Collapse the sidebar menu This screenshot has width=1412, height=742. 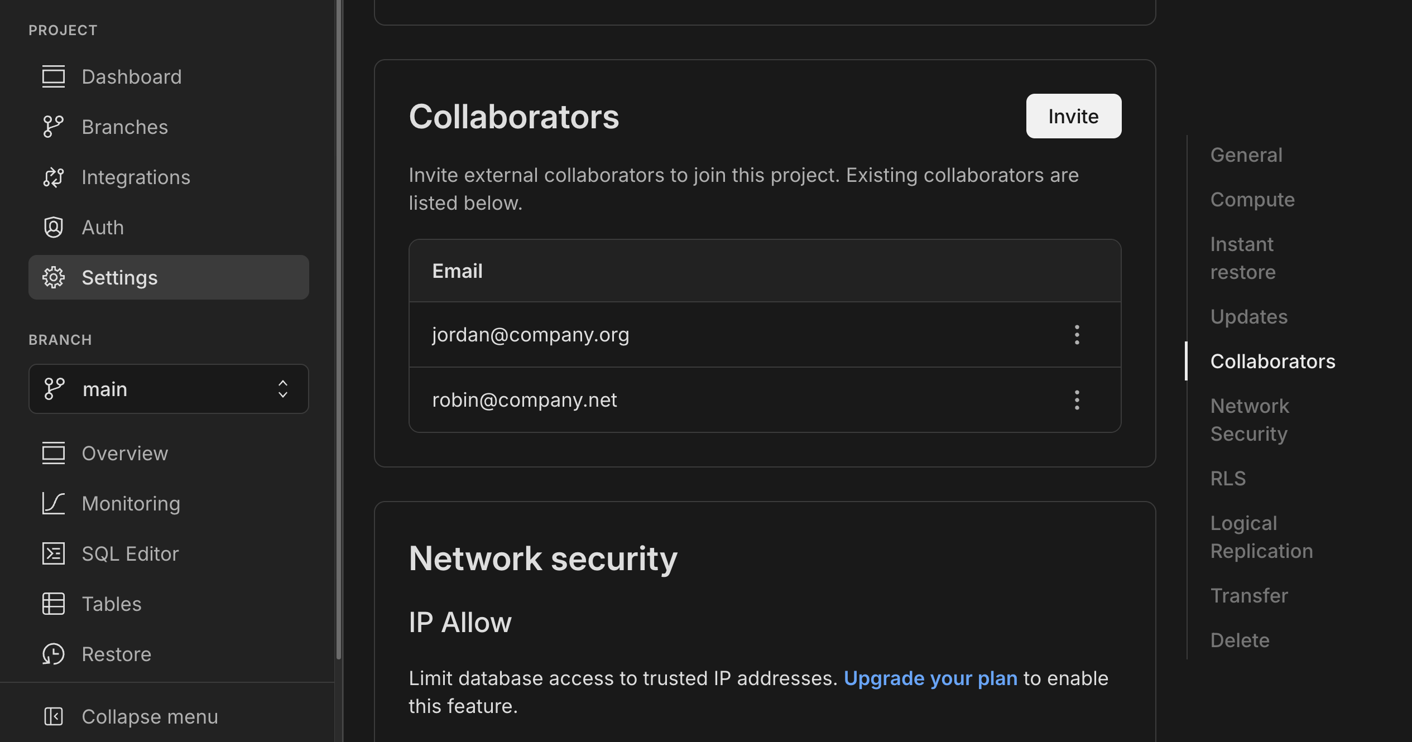(x=150, y=716)
